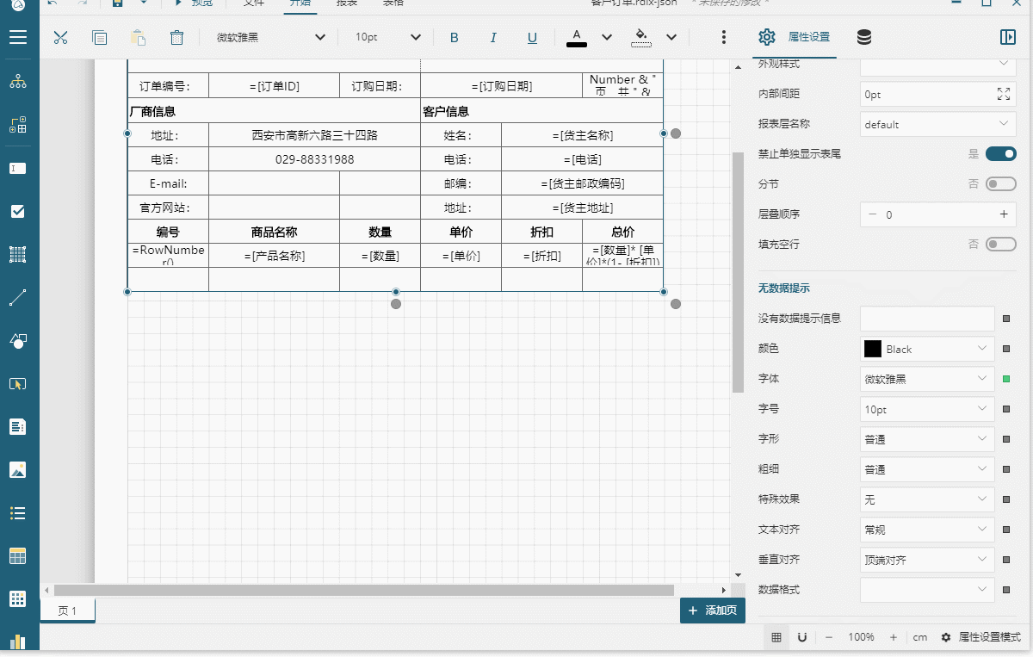Enable the 填充空行 switch
This screenshot has width=1033, height=657.
click(x=1001, y=245)
